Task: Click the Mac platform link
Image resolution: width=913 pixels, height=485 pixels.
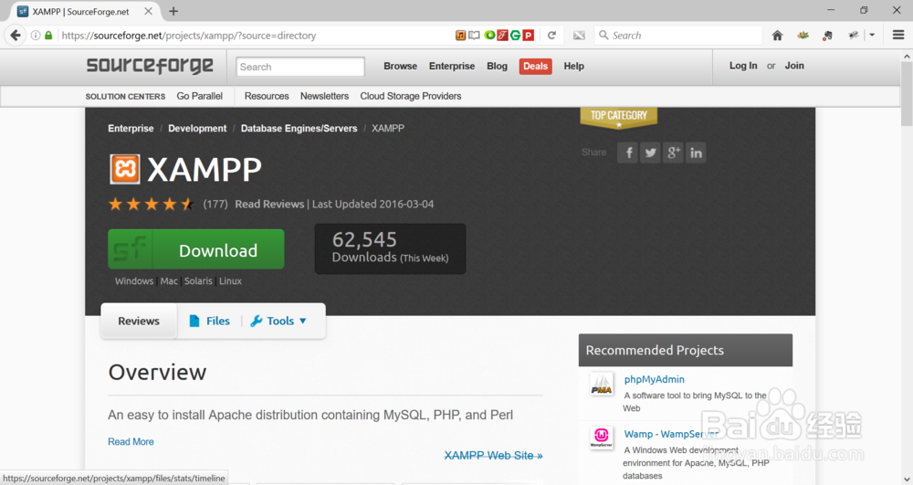Action: tap(169, 280)
